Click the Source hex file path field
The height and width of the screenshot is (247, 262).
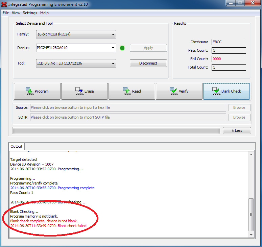[x=128, y=107]
